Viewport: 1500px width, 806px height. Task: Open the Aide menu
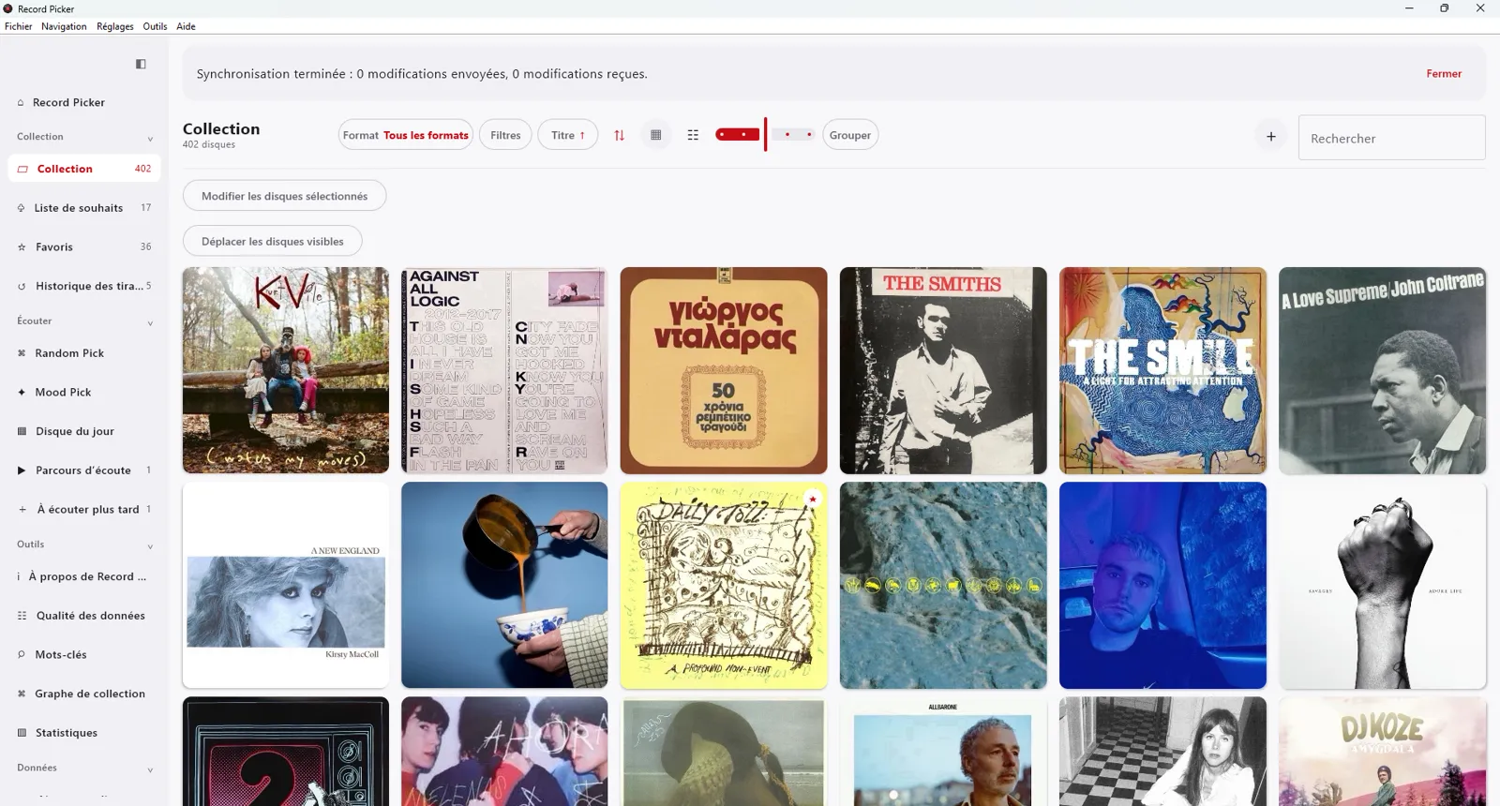(187, 26)
